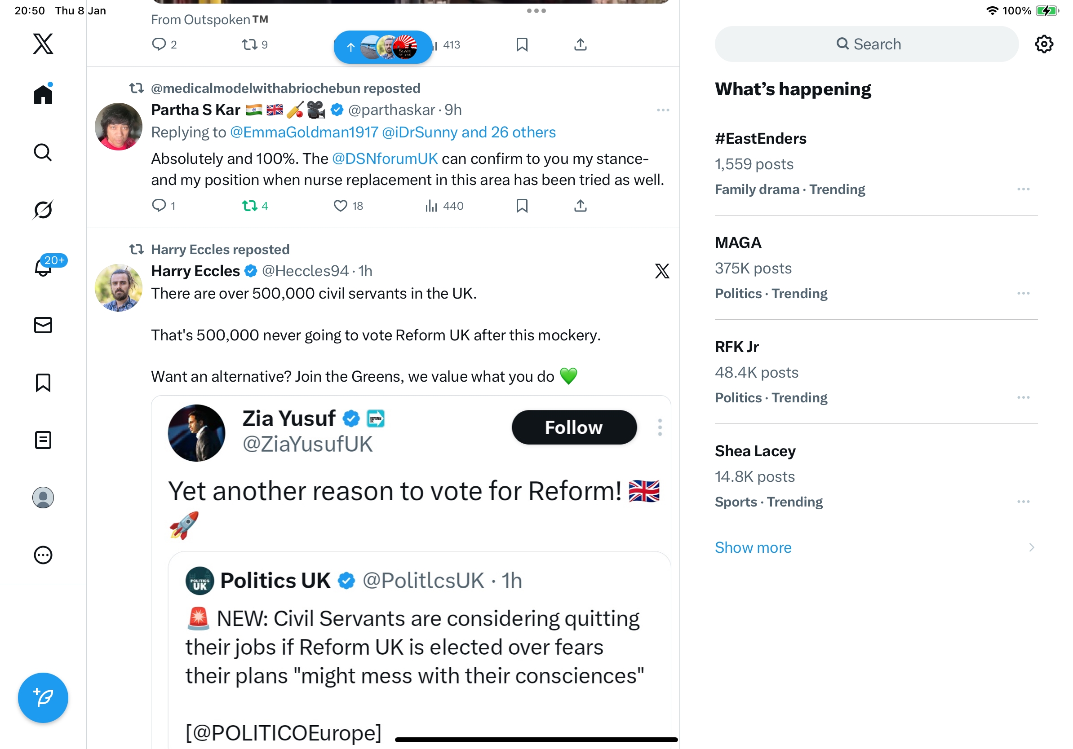Click the new posts blue pill

[x=383, y=47]
